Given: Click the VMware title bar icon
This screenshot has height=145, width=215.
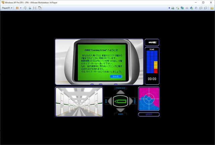Looking at the screenshot, I should point(3,2).
